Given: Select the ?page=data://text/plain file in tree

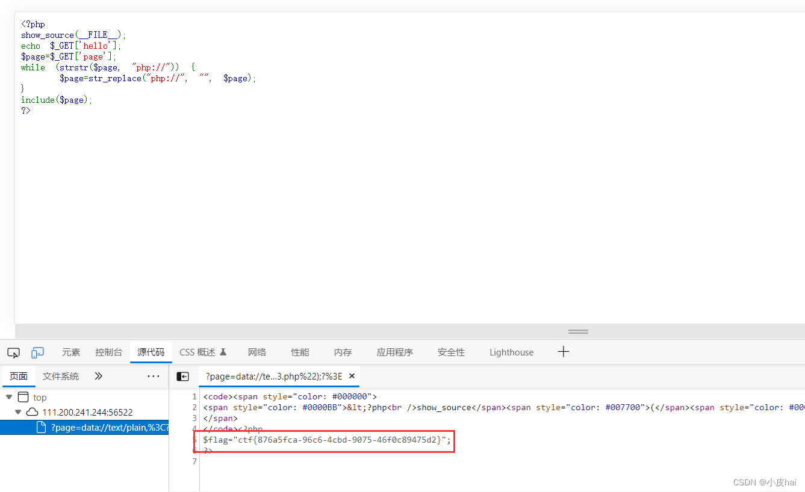Looking at the screenshot, I should pos(84,428).
